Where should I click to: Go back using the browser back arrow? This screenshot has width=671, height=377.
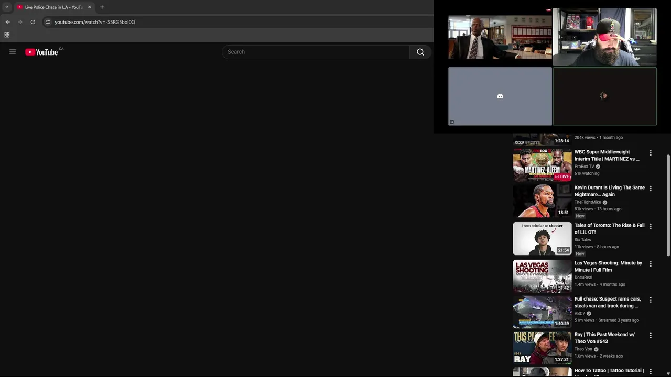(7, 22)
